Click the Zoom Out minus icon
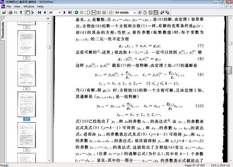Screen dimensions: 233x167 coord(111,13)
